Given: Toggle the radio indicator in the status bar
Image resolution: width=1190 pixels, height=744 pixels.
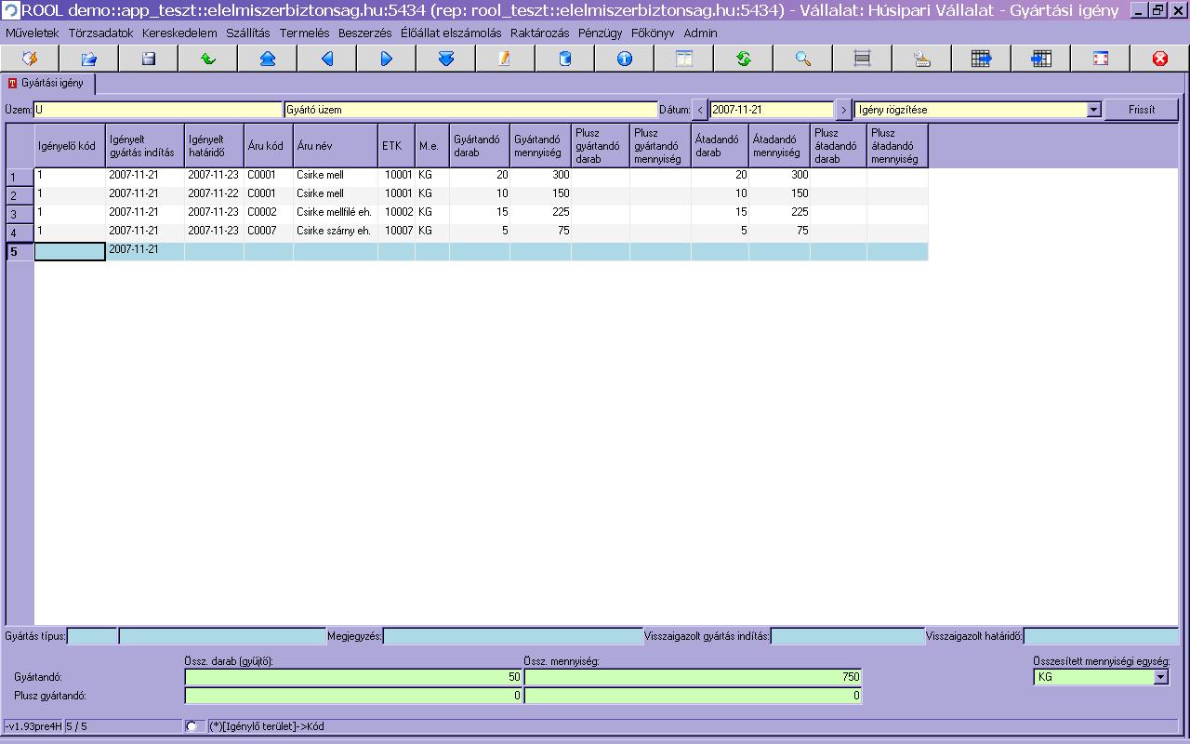Looking at the screenshot, I should 192,726.
